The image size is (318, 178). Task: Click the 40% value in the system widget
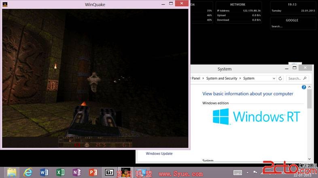[209, 20]
